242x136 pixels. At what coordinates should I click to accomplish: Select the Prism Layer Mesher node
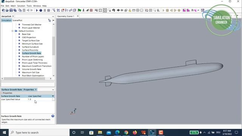click(x=31, y=28)
